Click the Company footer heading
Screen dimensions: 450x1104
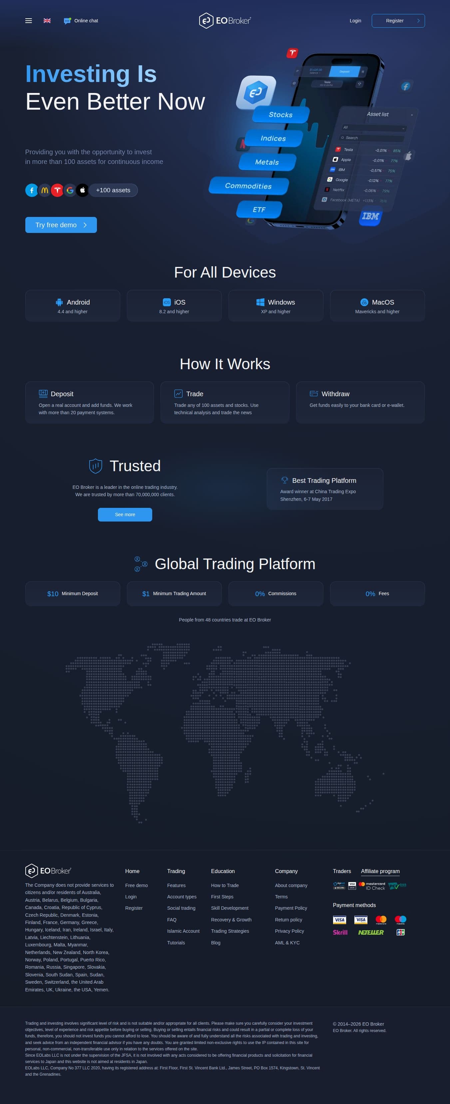(286, 871)
